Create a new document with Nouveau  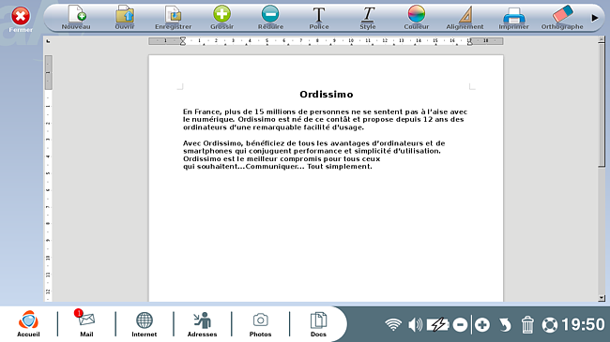(76, 18)
